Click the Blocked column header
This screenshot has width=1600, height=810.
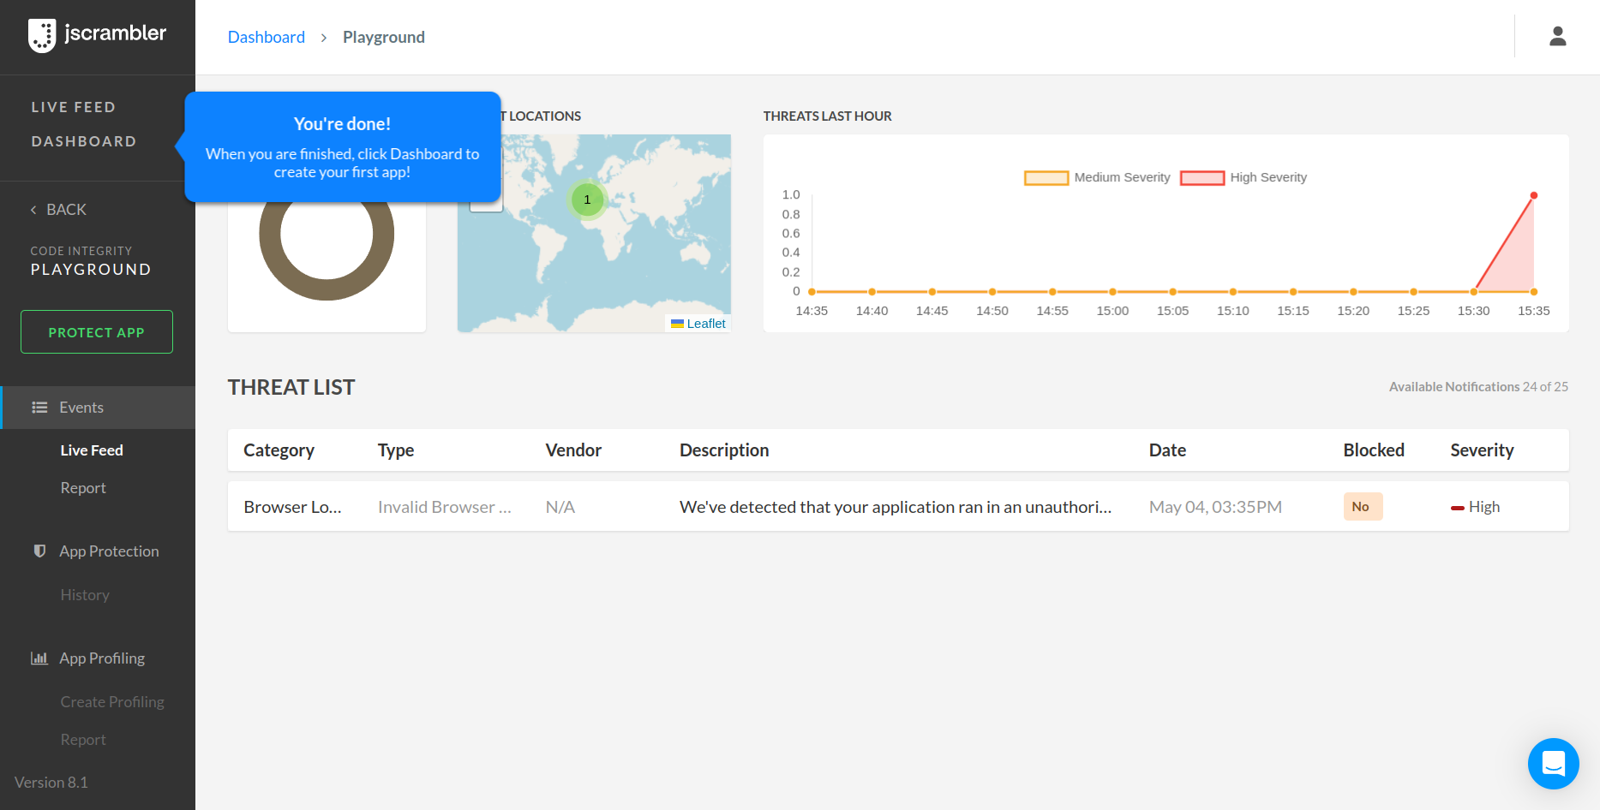1374,450
